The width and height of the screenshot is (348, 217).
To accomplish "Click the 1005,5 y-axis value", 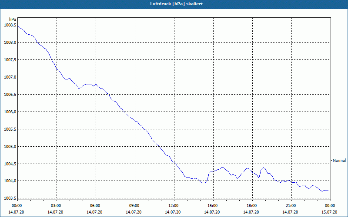I will point(10,129).
